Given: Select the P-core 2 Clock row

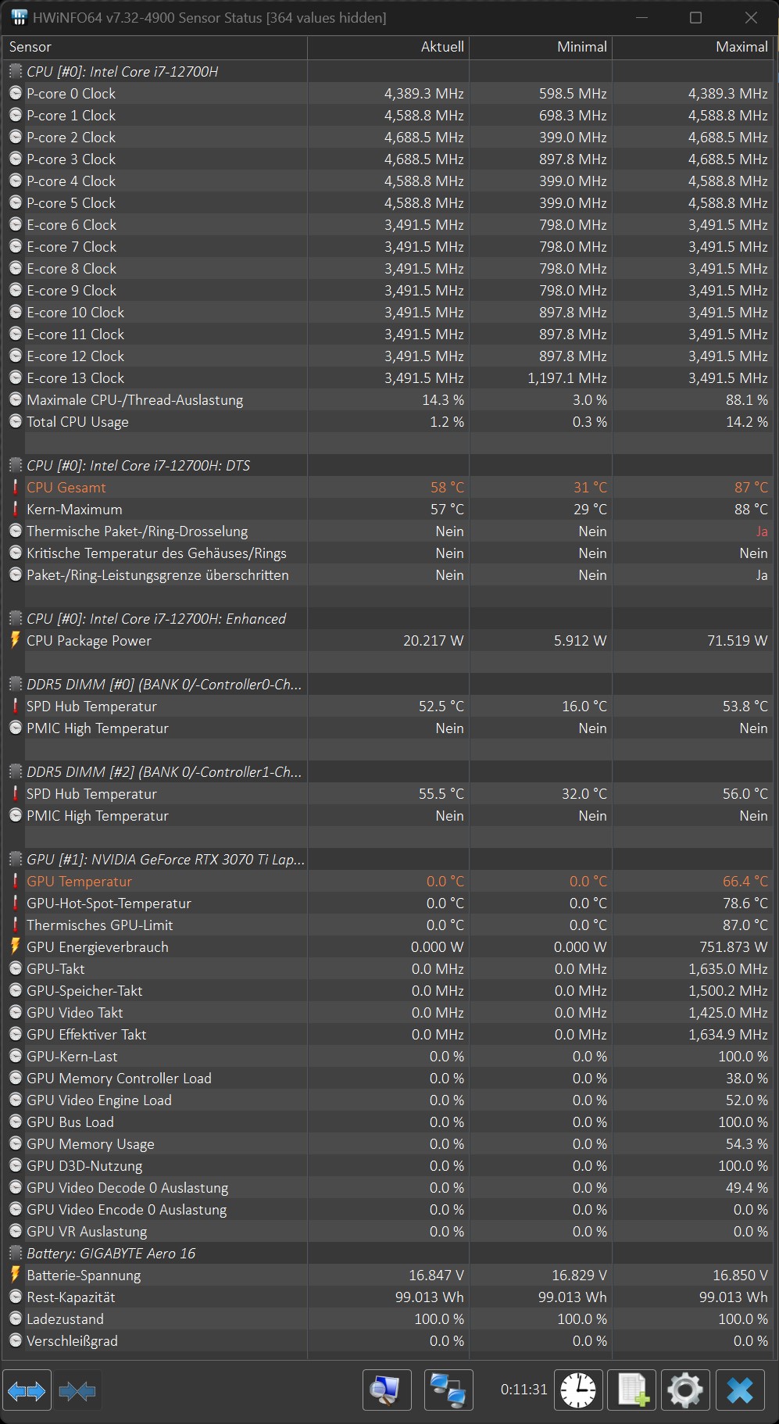Looking at the screenshot, I should (x=388, y=137).
